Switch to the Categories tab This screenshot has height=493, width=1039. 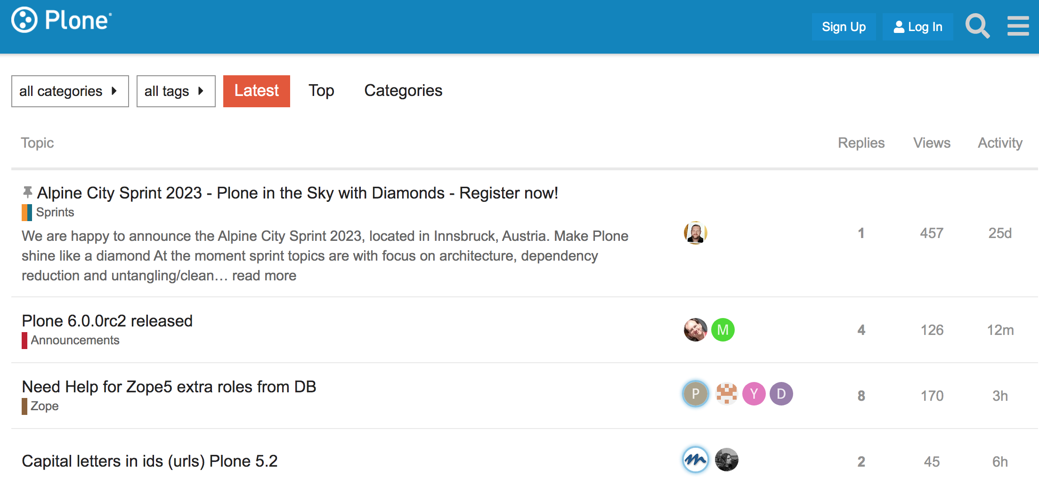pyautogui.click(x=403, y=91)
